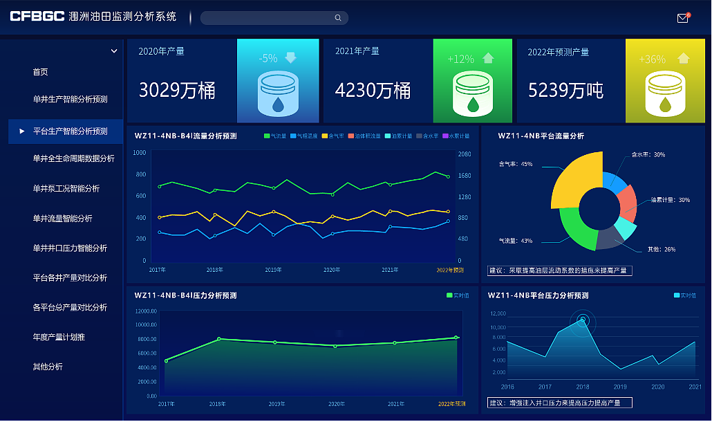Toggle the 气相温度 blue legend swatch

coord(293,136)
